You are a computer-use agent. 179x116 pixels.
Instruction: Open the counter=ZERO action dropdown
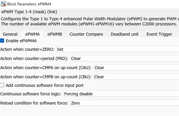[118, 49]
